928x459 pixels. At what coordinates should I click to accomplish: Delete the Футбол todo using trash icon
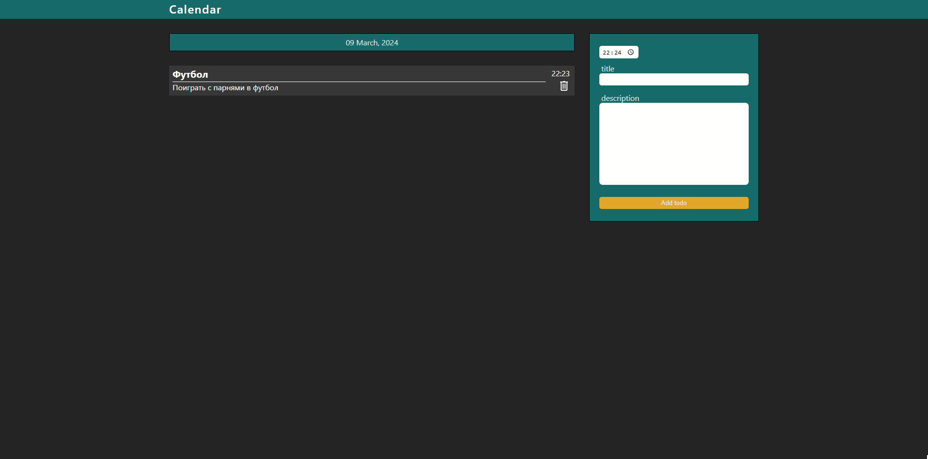point(564,86)
